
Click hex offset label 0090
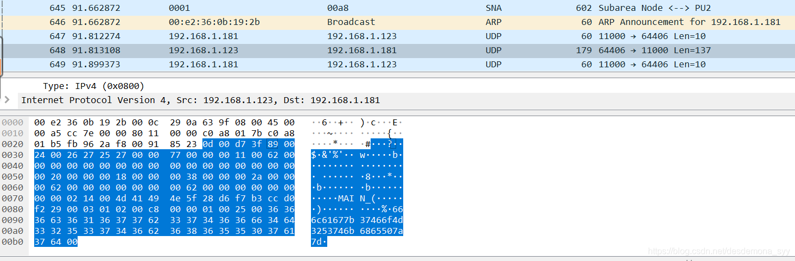point(12,220)
